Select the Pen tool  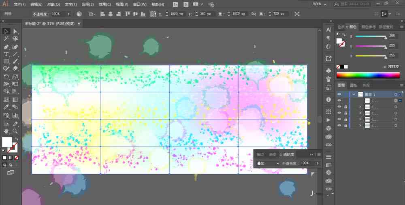tap(6, 47)
